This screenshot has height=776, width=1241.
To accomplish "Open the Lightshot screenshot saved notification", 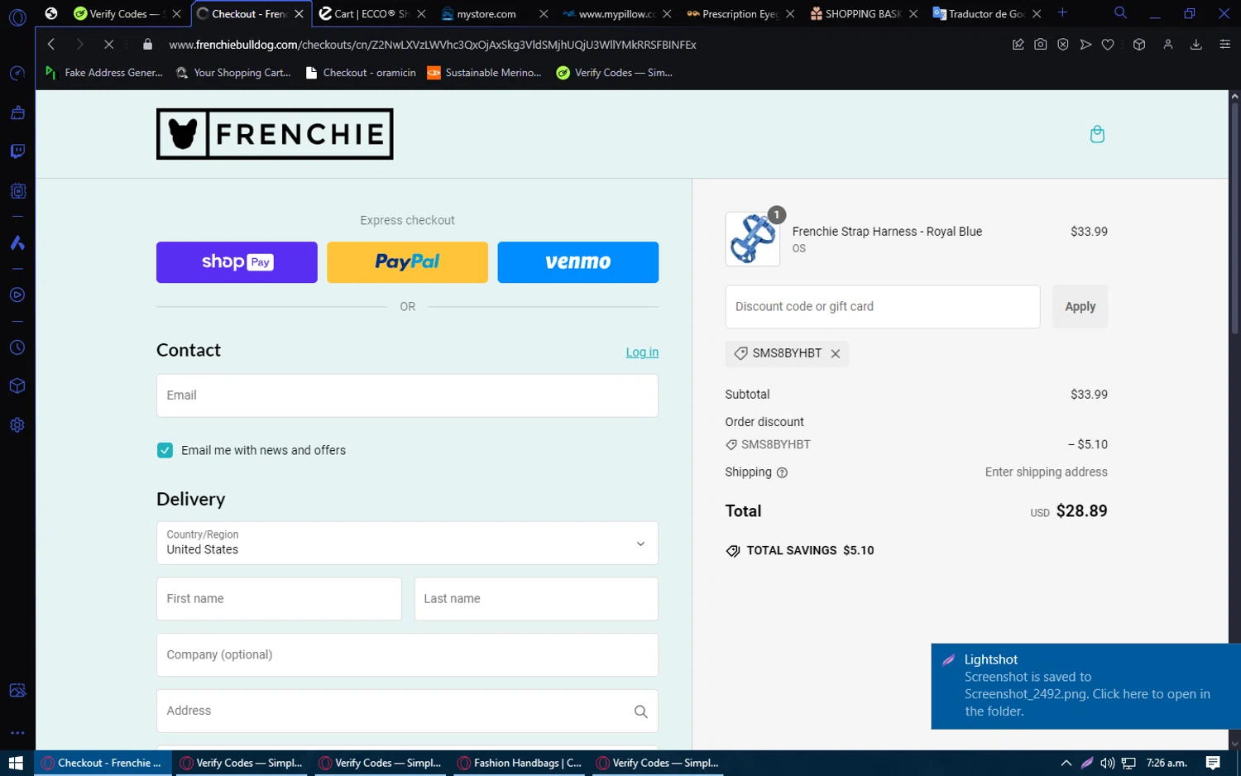I will [1085, 687].
